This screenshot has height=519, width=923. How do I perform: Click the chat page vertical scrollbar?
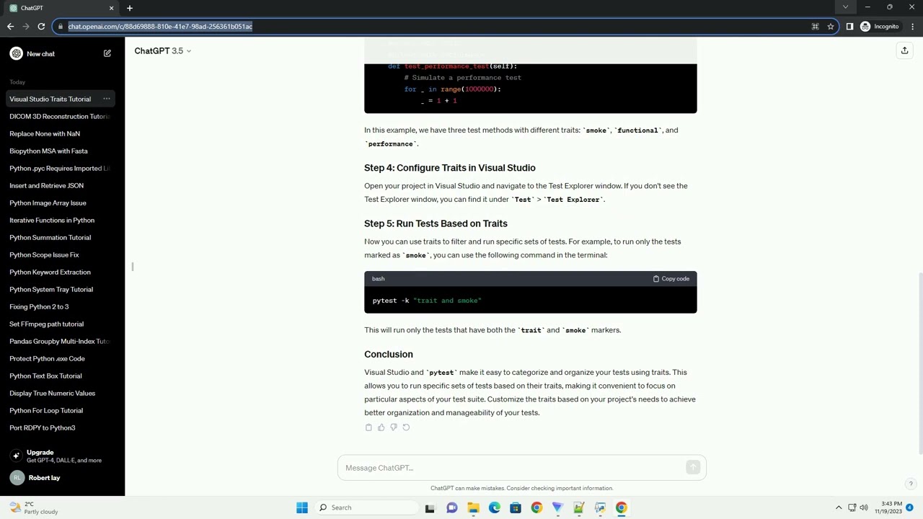point(919,364)
